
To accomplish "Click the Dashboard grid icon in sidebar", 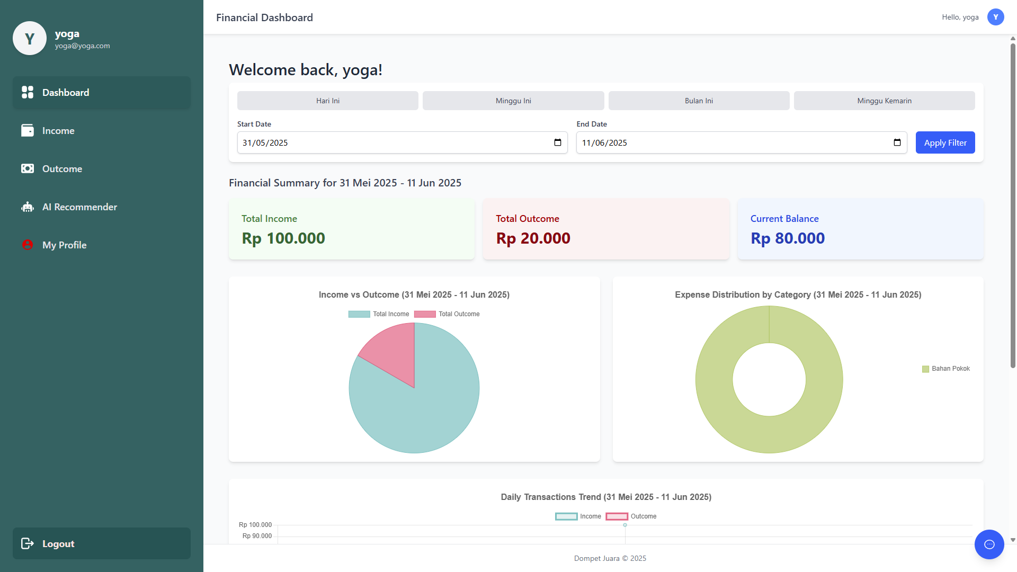I will pos(28,93).
